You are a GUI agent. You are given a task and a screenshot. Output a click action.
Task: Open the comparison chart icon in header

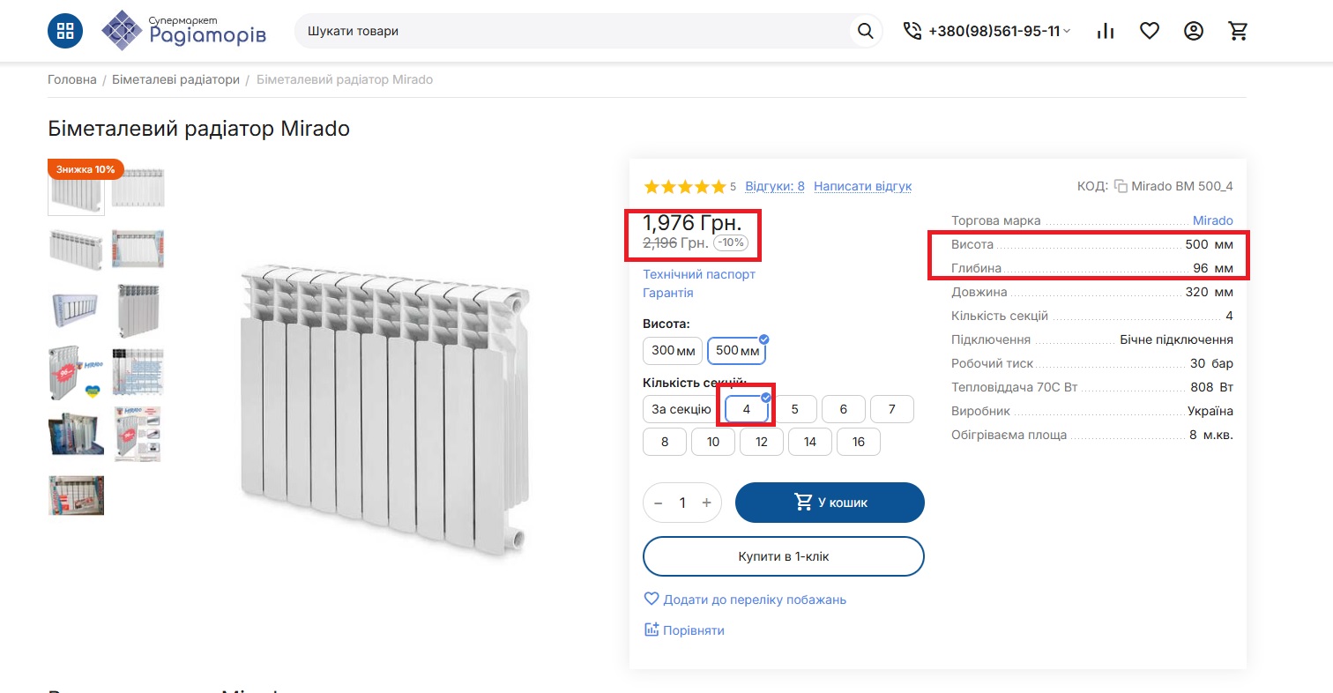(1106, 31)
